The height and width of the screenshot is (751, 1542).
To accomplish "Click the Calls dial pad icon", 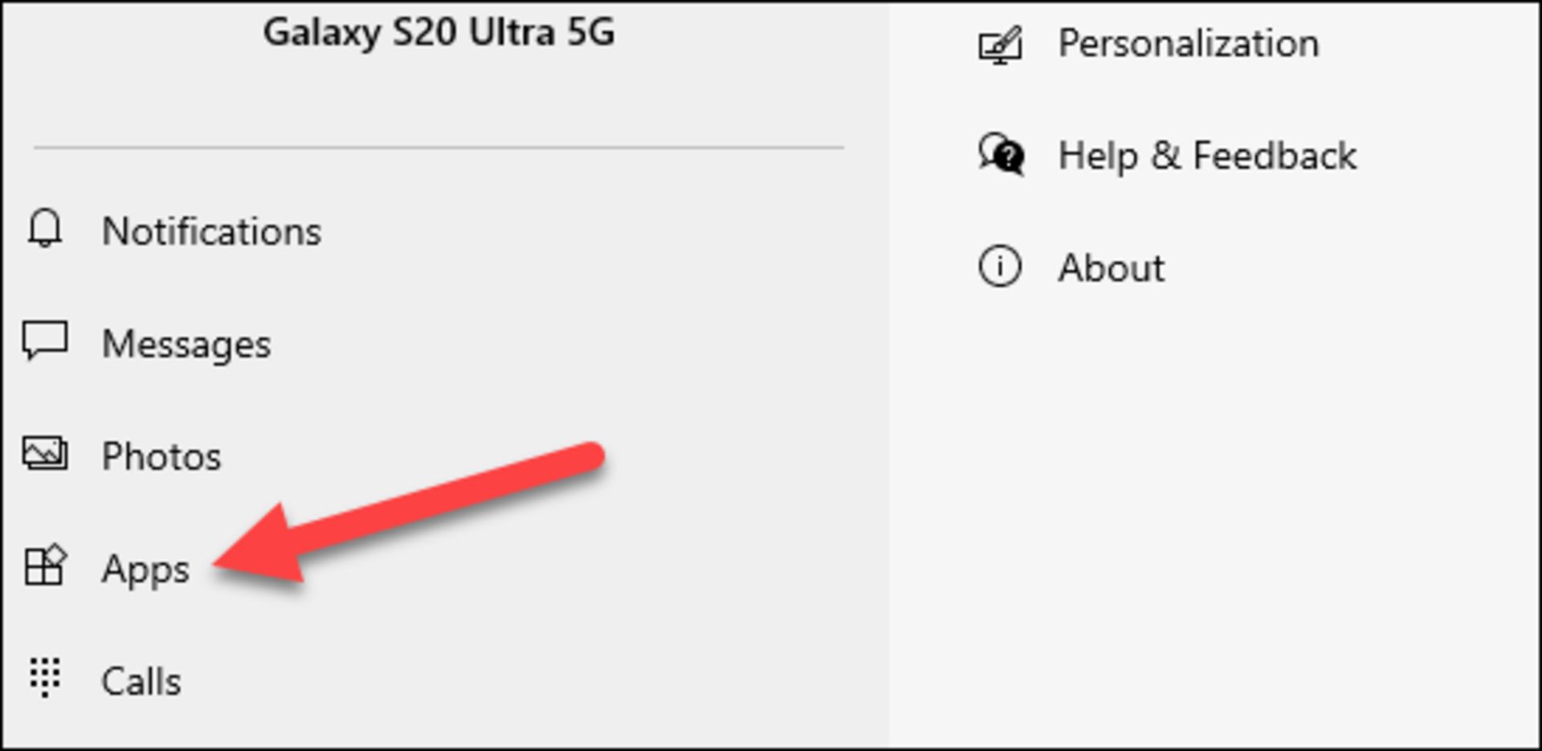I will point(45,678).
